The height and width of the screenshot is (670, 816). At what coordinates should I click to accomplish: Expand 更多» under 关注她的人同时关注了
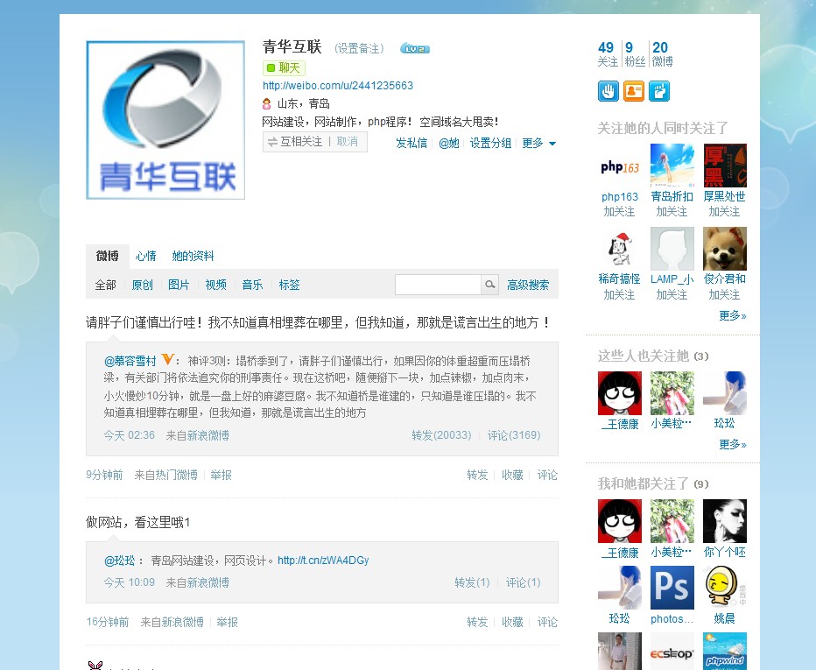tap(732, 315)
